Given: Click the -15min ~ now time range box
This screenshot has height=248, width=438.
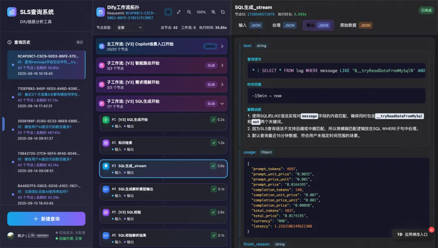Looking at the screenshot, I should pos(336,96).
